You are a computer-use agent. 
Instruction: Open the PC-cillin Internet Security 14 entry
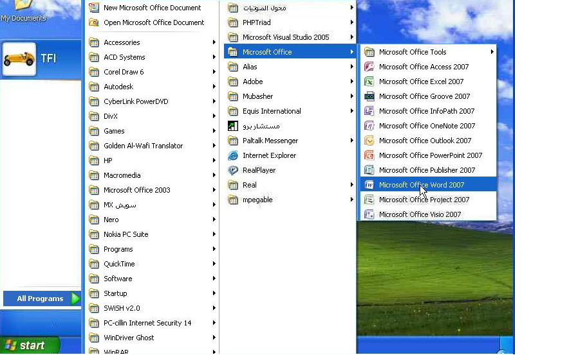[x=153, y=323]
